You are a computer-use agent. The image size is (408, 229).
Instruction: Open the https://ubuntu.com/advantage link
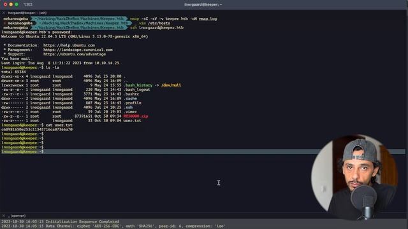coord(75,54)
